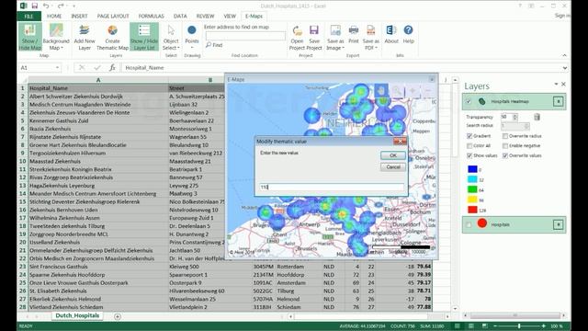Click the insert function fx icon

(112, 67)
